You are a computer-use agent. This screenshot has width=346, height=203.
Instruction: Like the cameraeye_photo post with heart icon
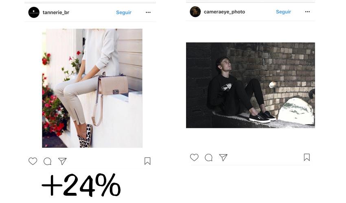tap(194, 158)
